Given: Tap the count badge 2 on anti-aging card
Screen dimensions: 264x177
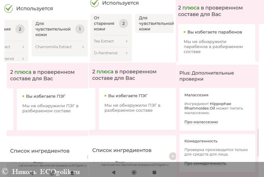Looking at the screenshot, I should click(123, 23).
